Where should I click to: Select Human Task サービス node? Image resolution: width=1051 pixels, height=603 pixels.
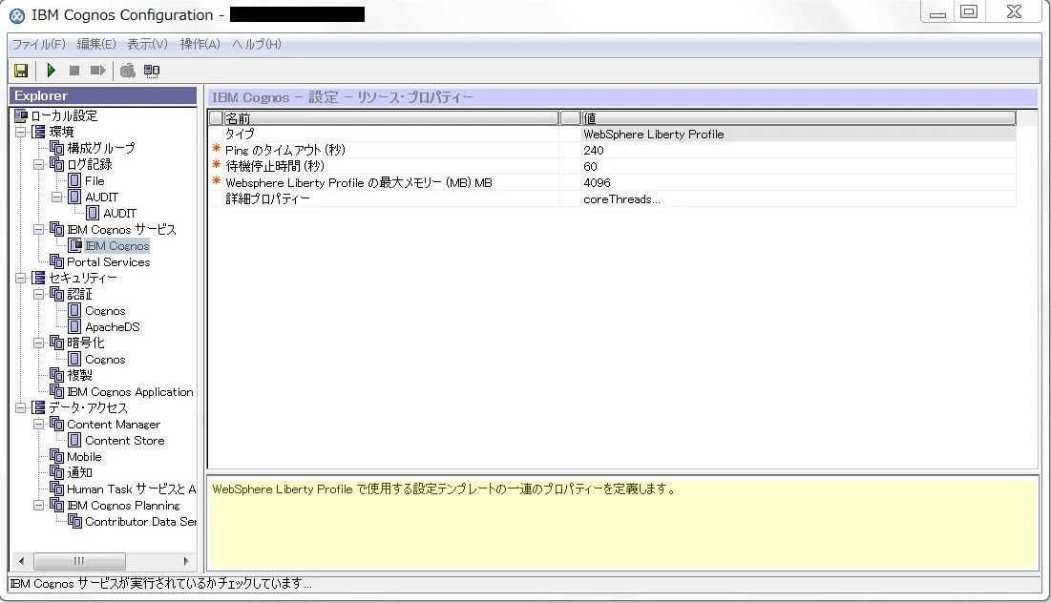point(132,489)
